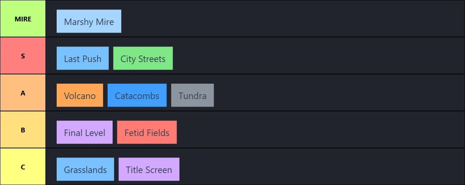Select the Title Screen tile
Screen dimensions: 465x185
click(x=149, y=169)
